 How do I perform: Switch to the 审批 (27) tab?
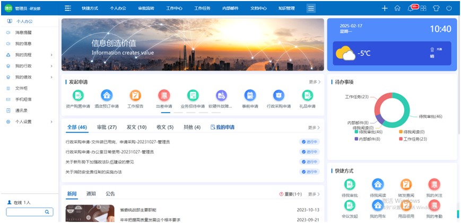coord(107,127)
